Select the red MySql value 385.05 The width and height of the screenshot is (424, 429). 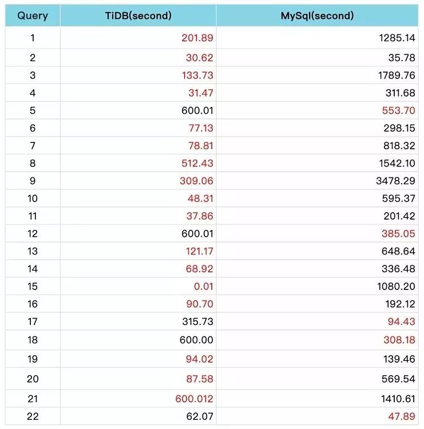pos(398,233)
